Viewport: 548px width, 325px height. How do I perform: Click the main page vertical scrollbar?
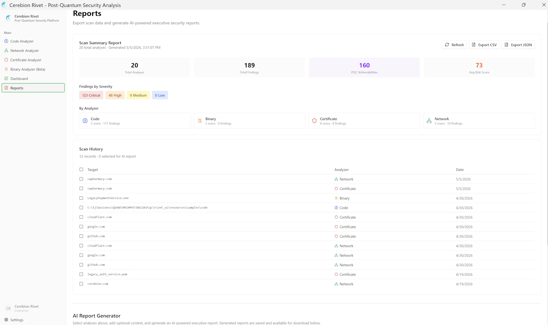547,134
